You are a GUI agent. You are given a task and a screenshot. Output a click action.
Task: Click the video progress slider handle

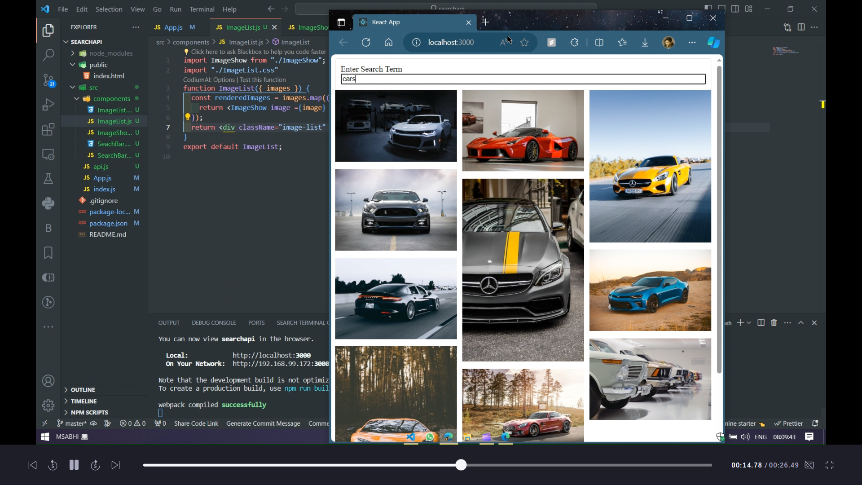(x=461, y=465)
